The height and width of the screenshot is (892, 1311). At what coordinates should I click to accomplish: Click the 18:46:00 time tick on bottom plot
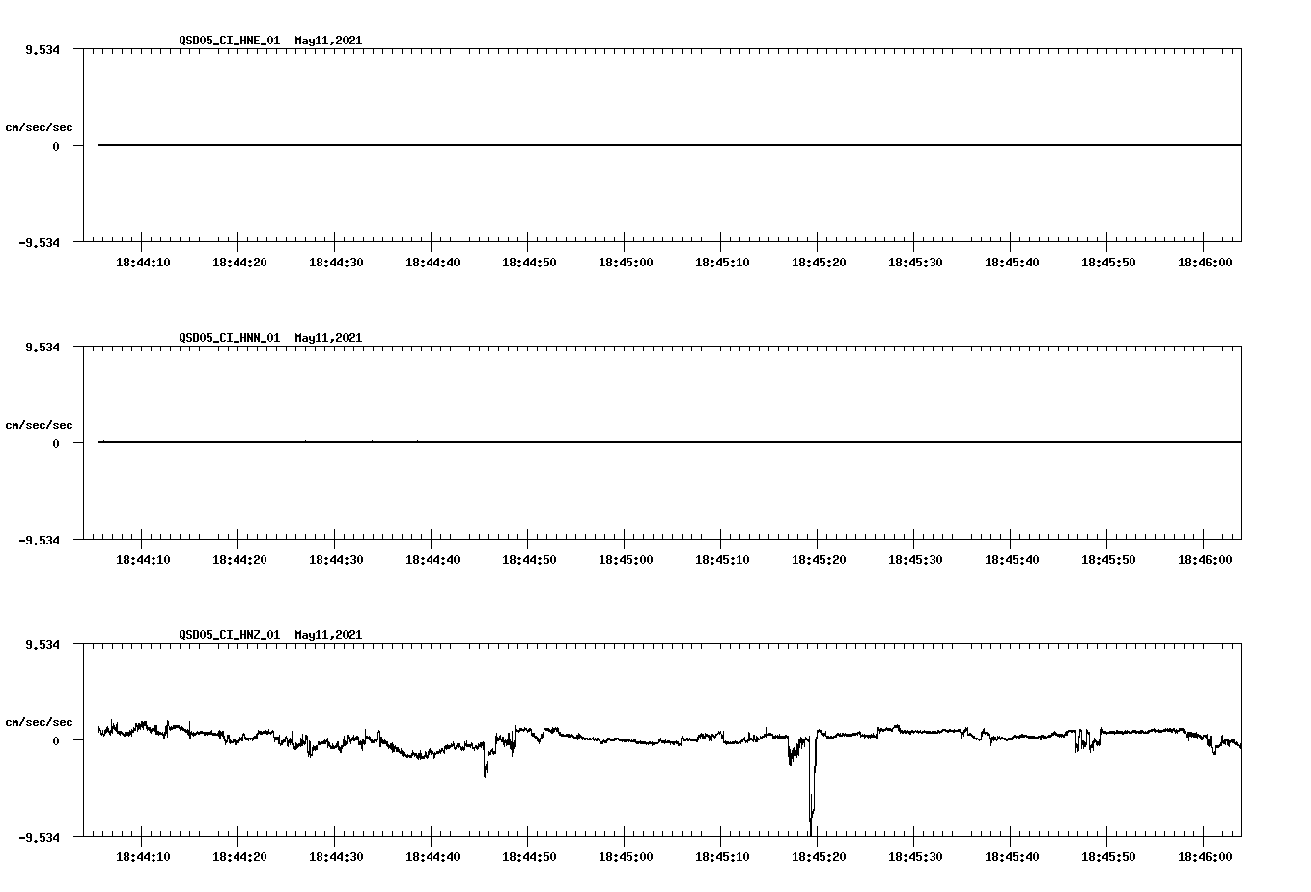click(1206, 854)
